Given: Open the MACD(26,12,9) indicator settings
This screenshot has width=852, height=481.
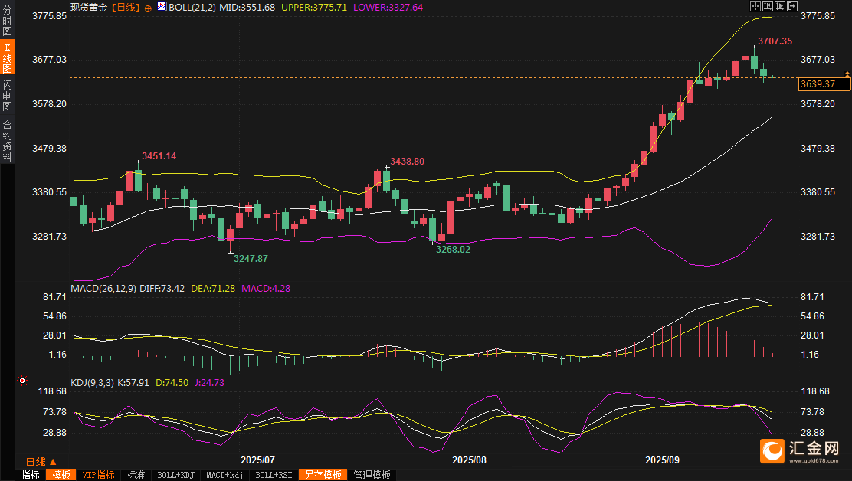Looking at the screenshot, I should pos(103,289).
